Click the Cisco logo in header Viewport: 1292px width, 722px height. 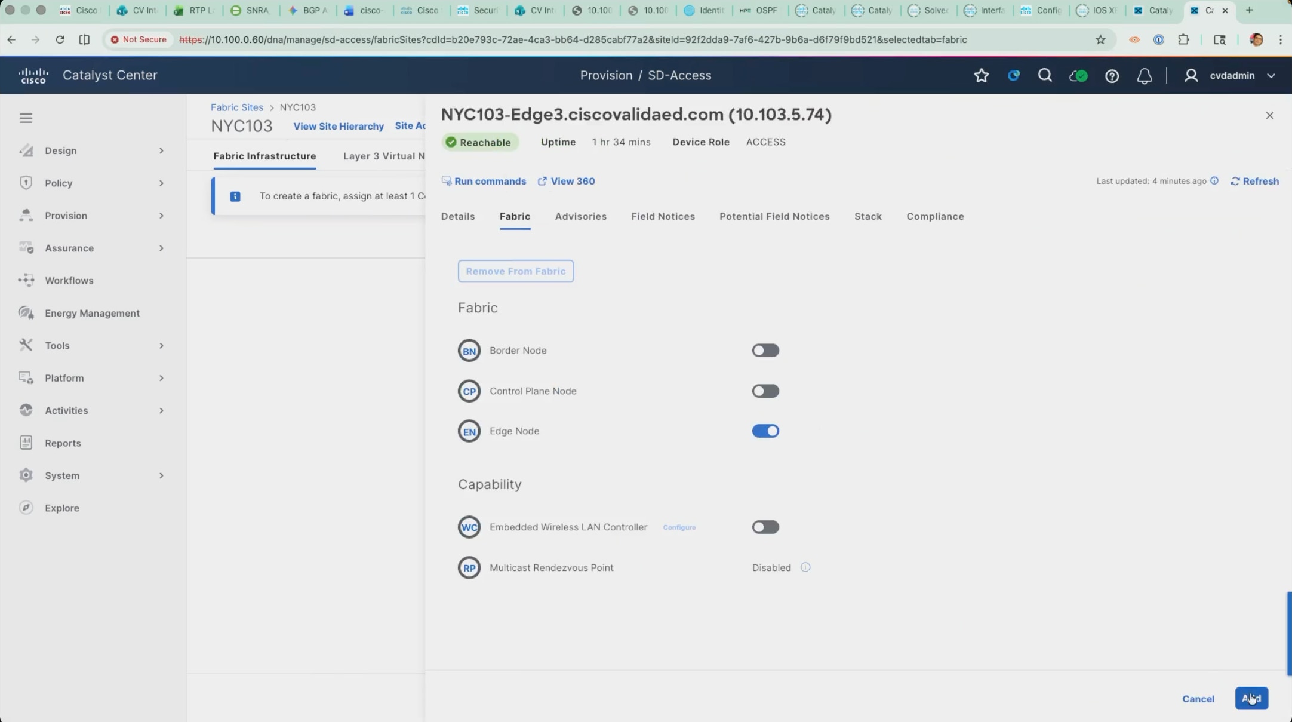click(x=33, y=76)
